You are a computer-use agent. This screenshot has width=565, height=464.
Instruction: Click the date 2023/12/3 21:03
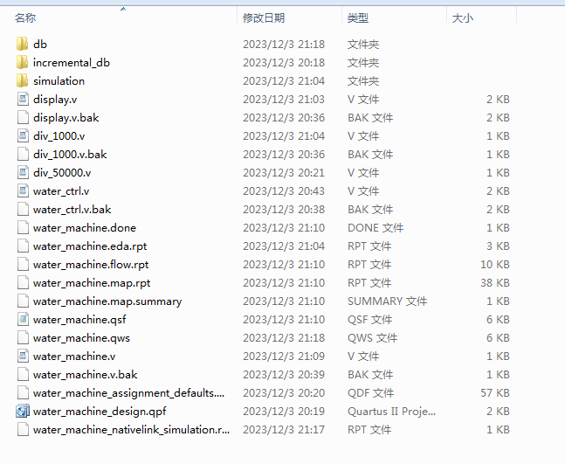point(284,99)
